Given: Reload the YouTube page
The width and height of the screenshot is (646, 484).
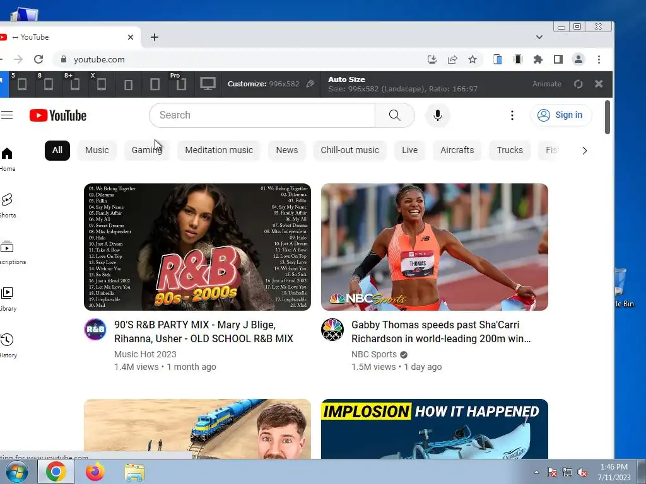Looking at the screenshot, I should (38, 59).
